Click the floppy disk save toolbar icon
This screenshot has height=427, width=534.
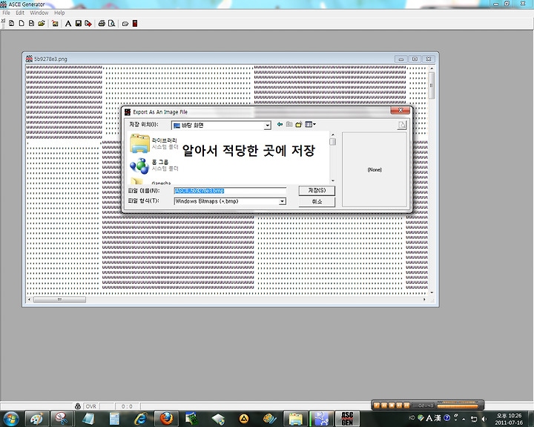pos(79,23)
